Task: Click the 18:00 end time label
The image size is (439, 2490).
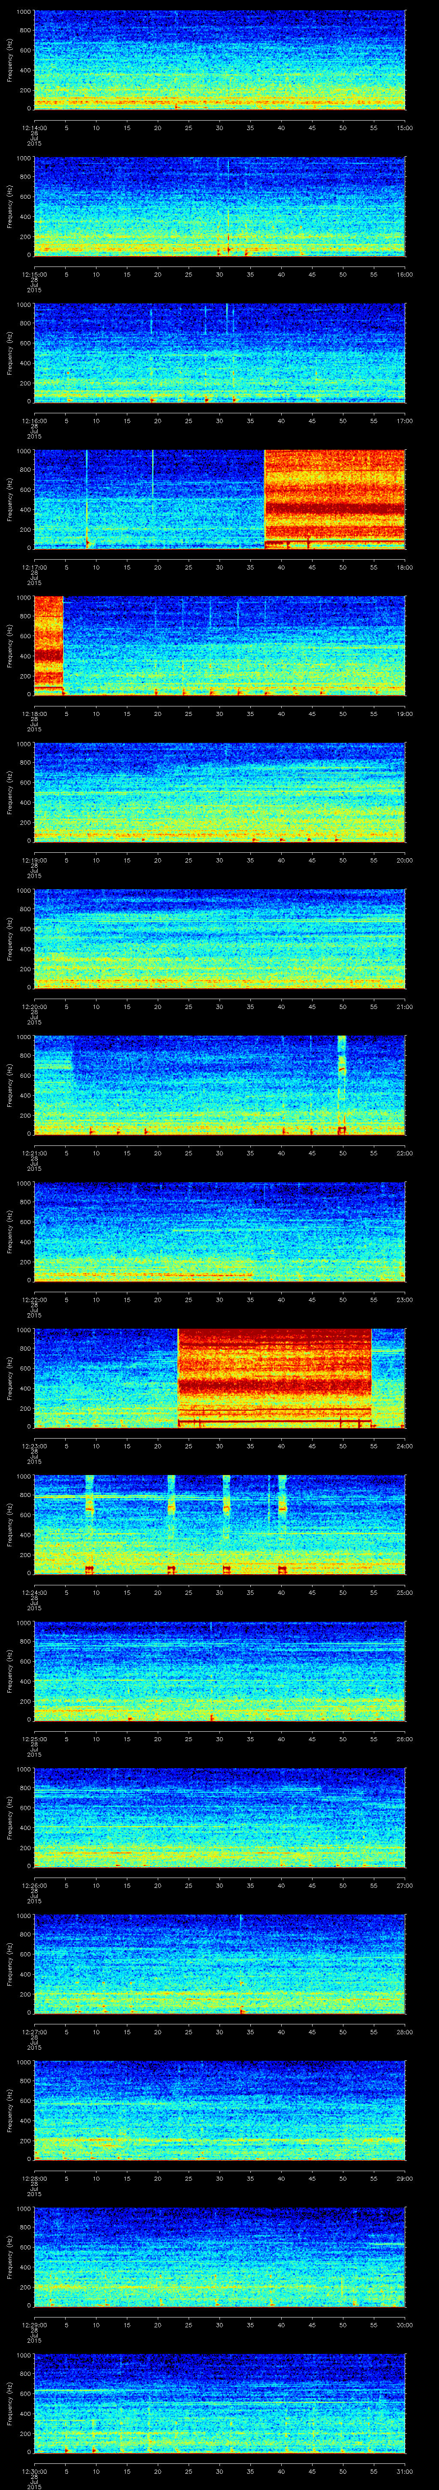Action: click(404, 566)
